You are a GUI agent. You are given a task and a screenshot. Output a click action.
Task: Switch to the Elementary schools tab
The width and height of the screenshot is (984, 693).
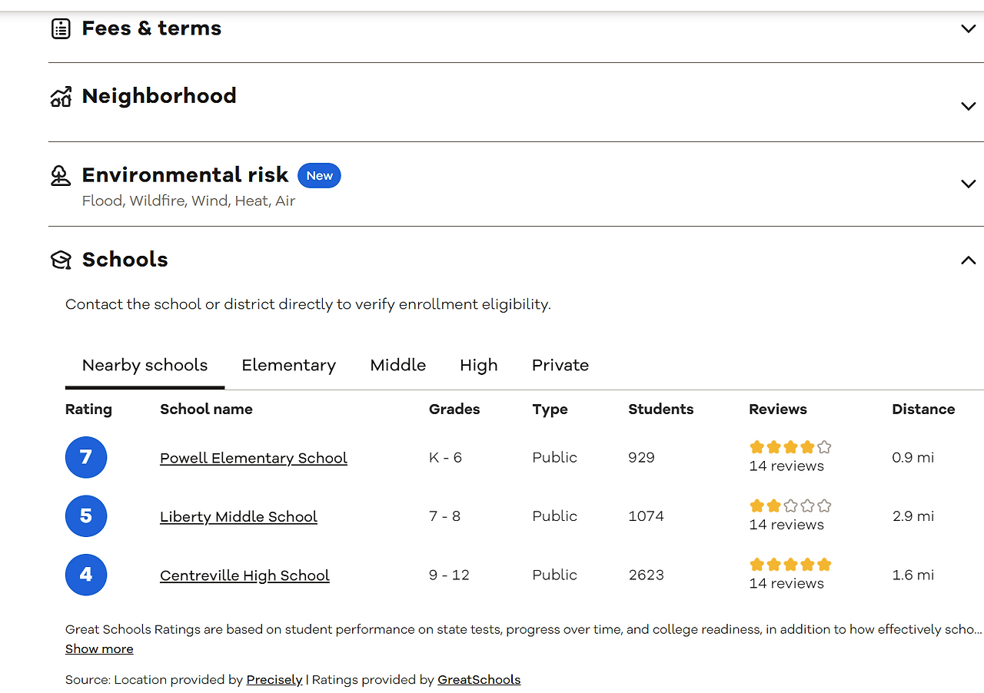[x=288, y=366]
